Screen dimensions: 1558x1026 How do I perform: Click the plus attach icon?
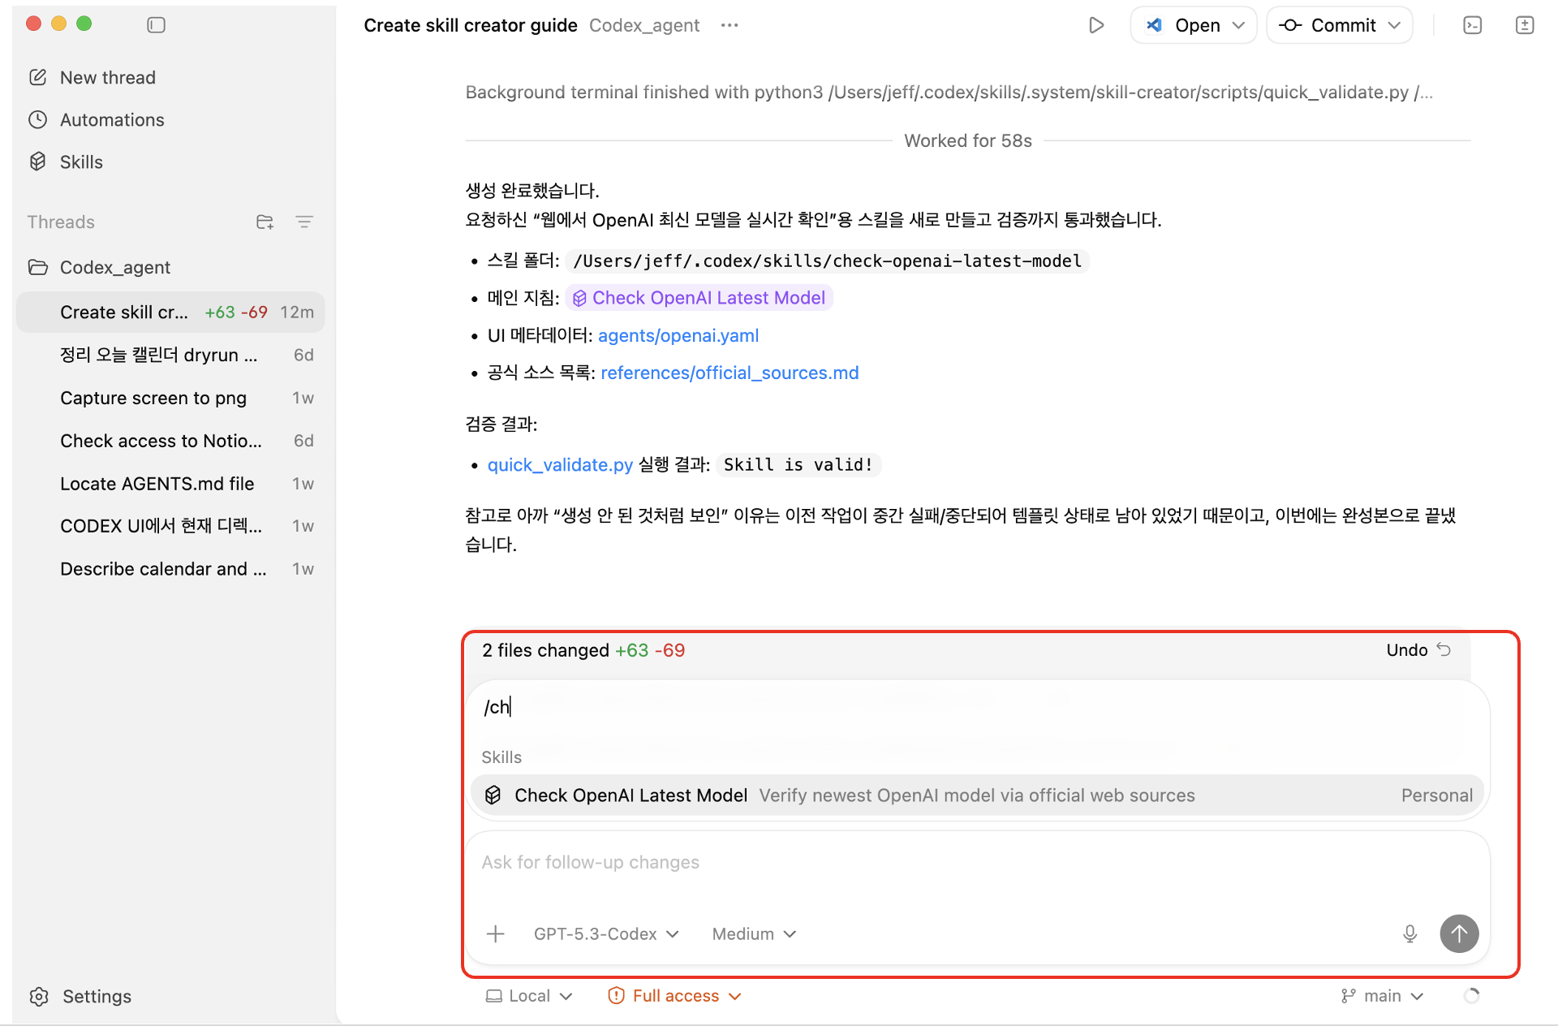pos(495,934)
